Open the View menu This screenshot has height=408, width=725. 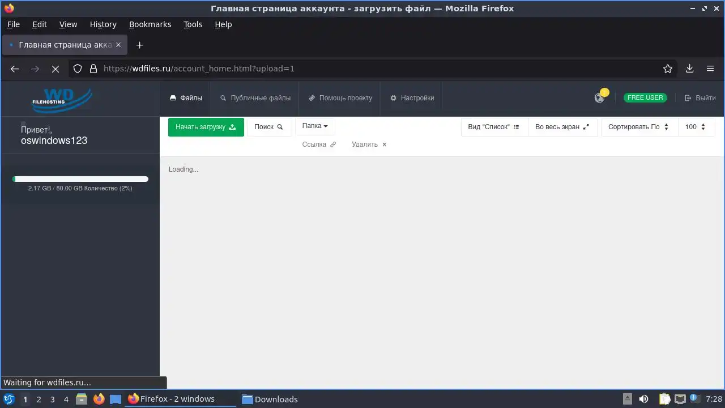click(x=68, y=24)
